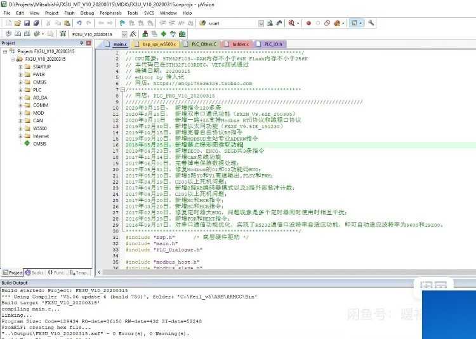Click editor horizontal scroll left arrow
The height and width of the screenshot is (339, 476).
(x=99, y=272)
